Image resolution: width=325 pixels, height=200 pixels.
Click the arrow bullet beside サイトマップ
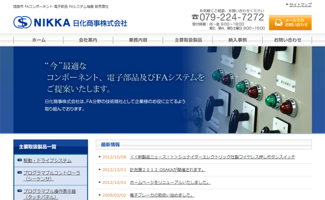tap(287, 4)
